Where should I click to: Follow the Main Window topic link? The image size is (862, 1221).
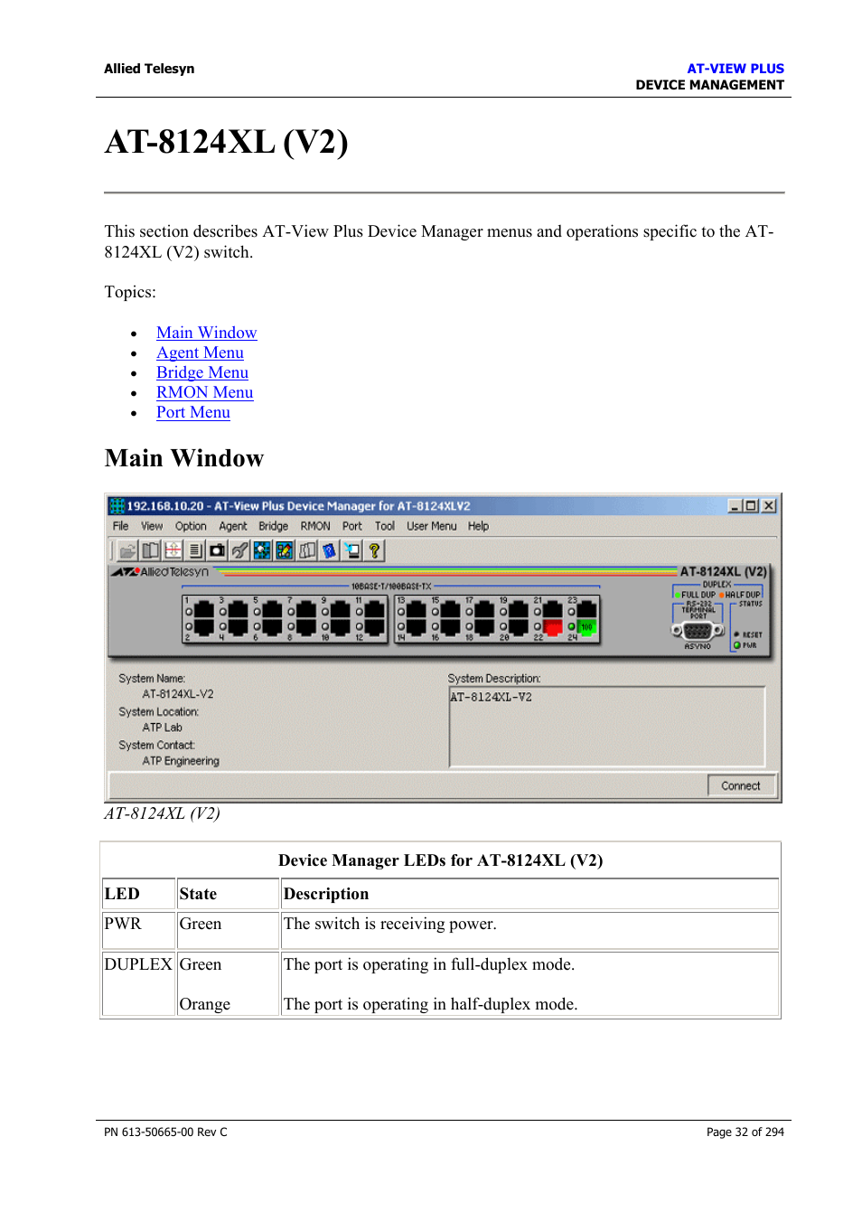(206, 333)
